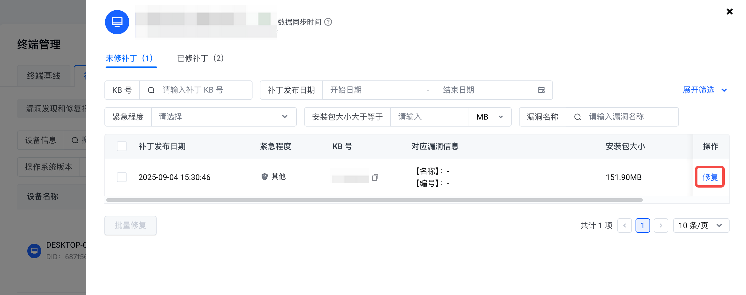Go to next page with arrow icon
This screenshot has height=295, width=746.
coord(661,225)
